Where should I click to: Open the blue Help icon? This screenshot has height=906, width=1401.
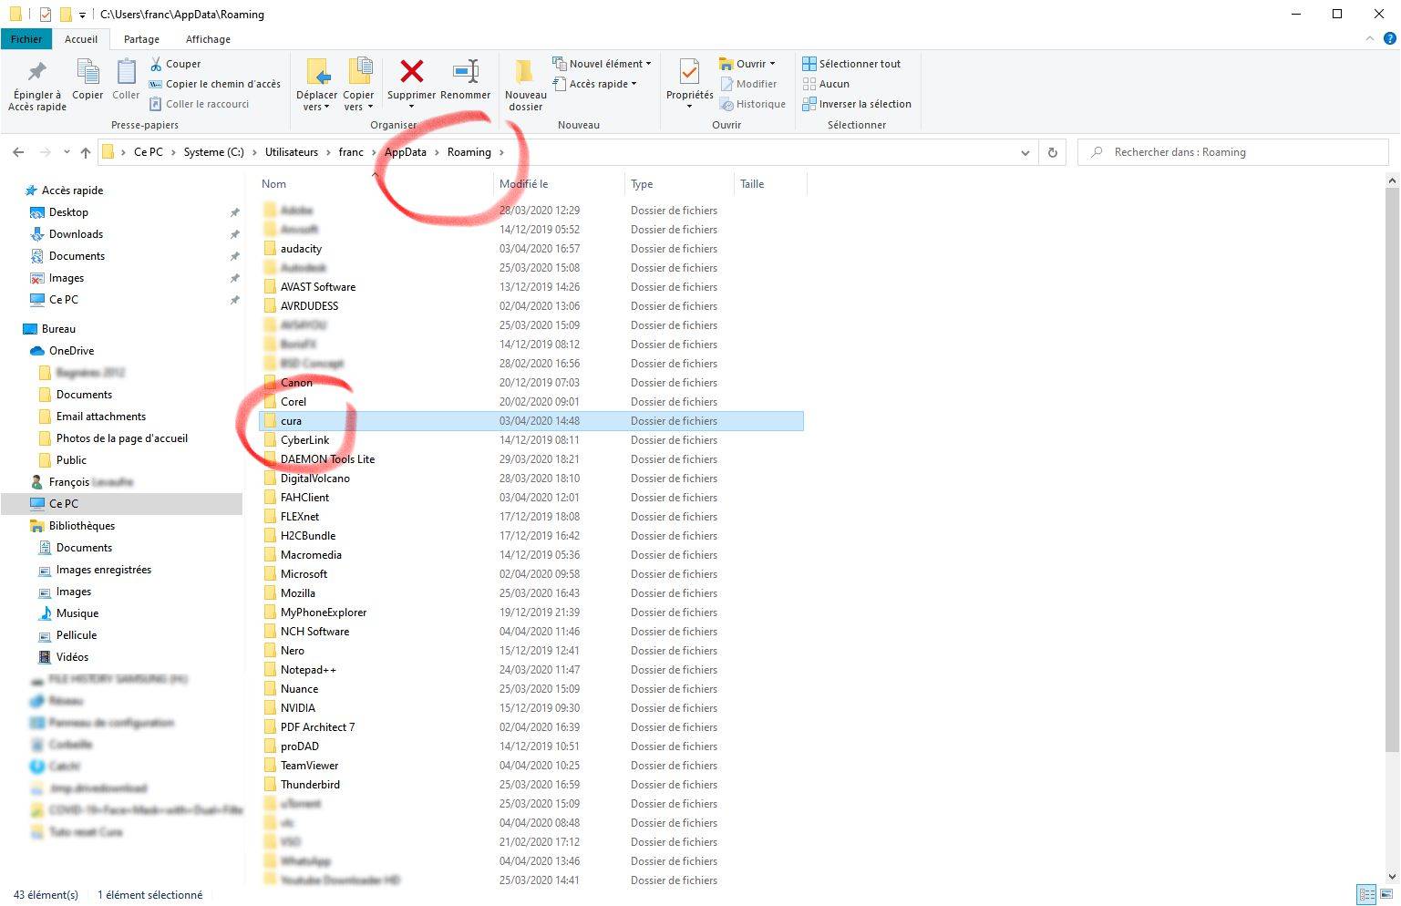pos(1390,39)
